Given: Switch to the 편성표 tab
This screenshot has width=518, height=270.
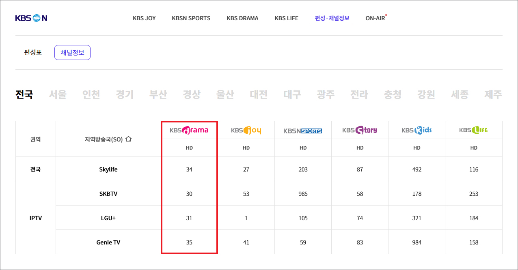Looking at the screenshot, I should [33, 52].
